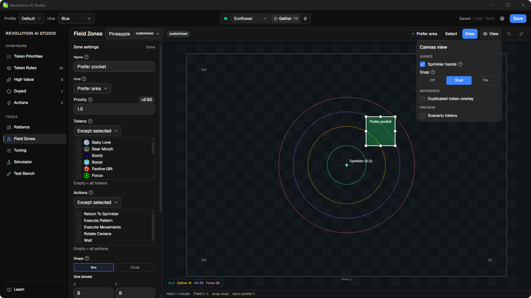Image resolution: width=531 pixels, height=298 pixels.
Task: Open the Kind Prefer area dropdown
Action: [x=92, y=88]
